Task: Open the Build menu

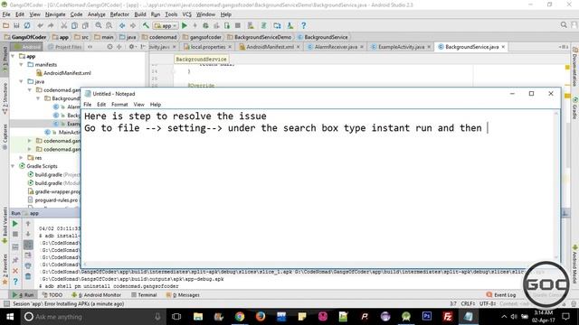Action: [x=140, y=14]
